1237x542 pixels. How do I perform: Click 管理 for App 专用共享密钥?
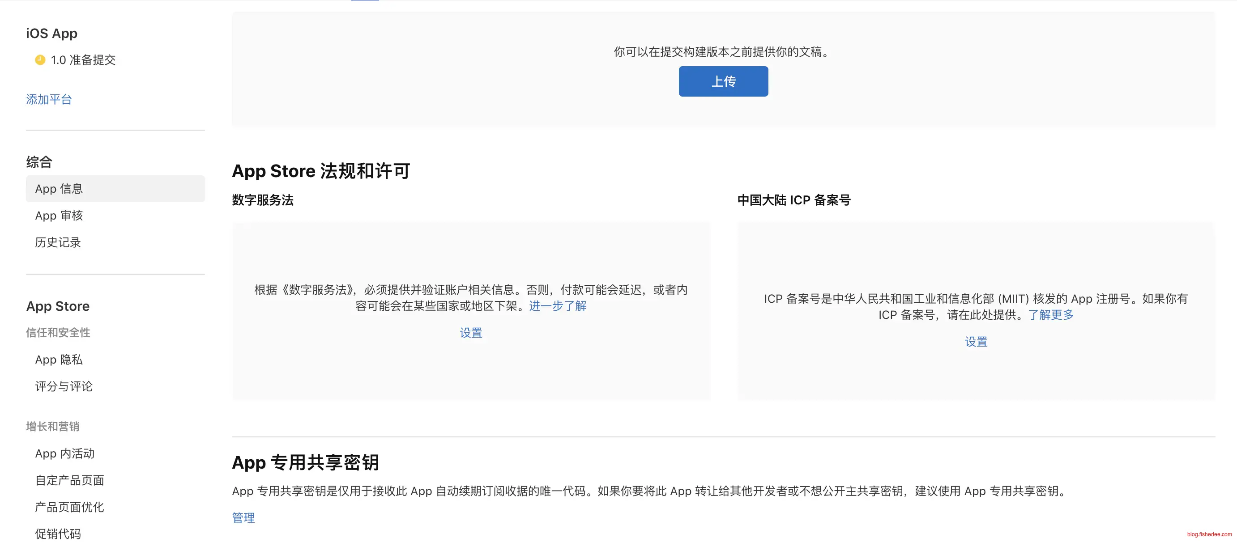point(243,518)
